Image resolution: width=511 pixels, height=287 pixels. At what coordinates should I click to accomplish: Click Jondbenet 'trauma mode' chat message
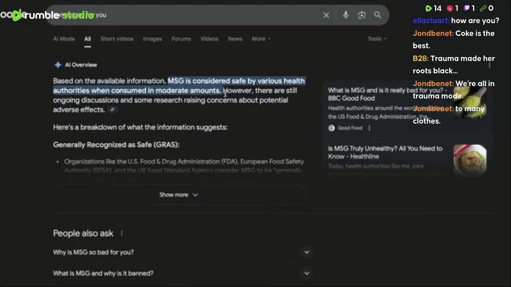click(x=454, y=90)
